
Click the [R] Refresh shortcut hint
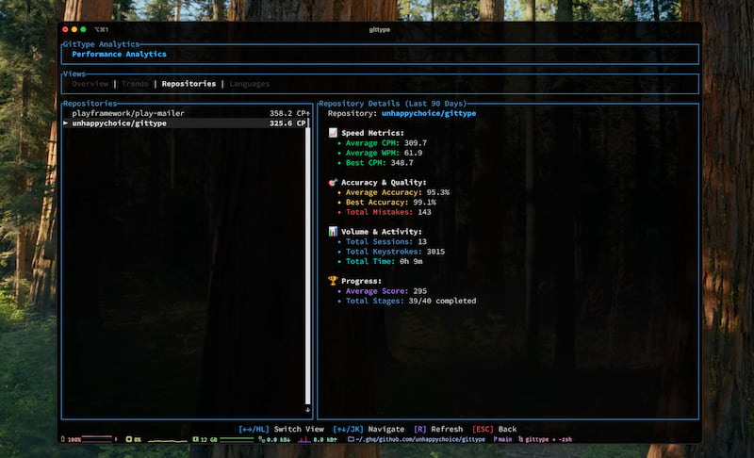coord(438,429)
